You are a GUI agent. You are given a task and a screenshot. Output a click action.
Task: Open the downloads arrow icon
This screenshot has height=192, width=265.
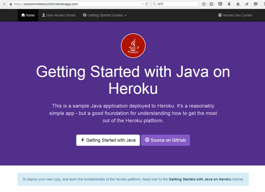click(x=229, y=4)
